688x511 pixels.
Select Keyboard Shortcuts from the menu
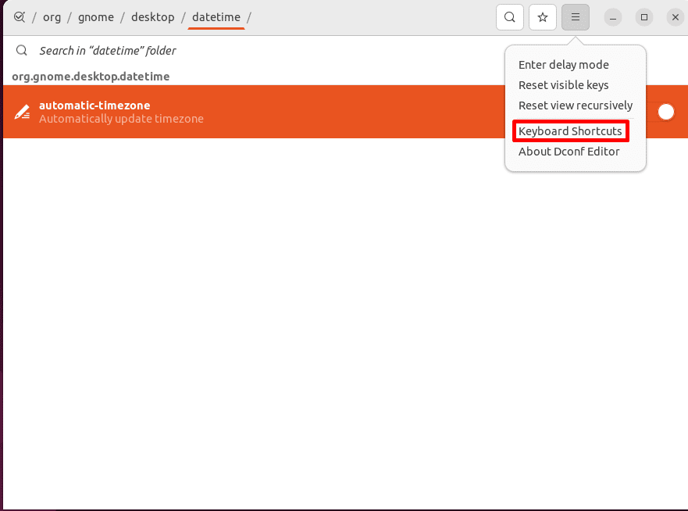coord(570,130)
